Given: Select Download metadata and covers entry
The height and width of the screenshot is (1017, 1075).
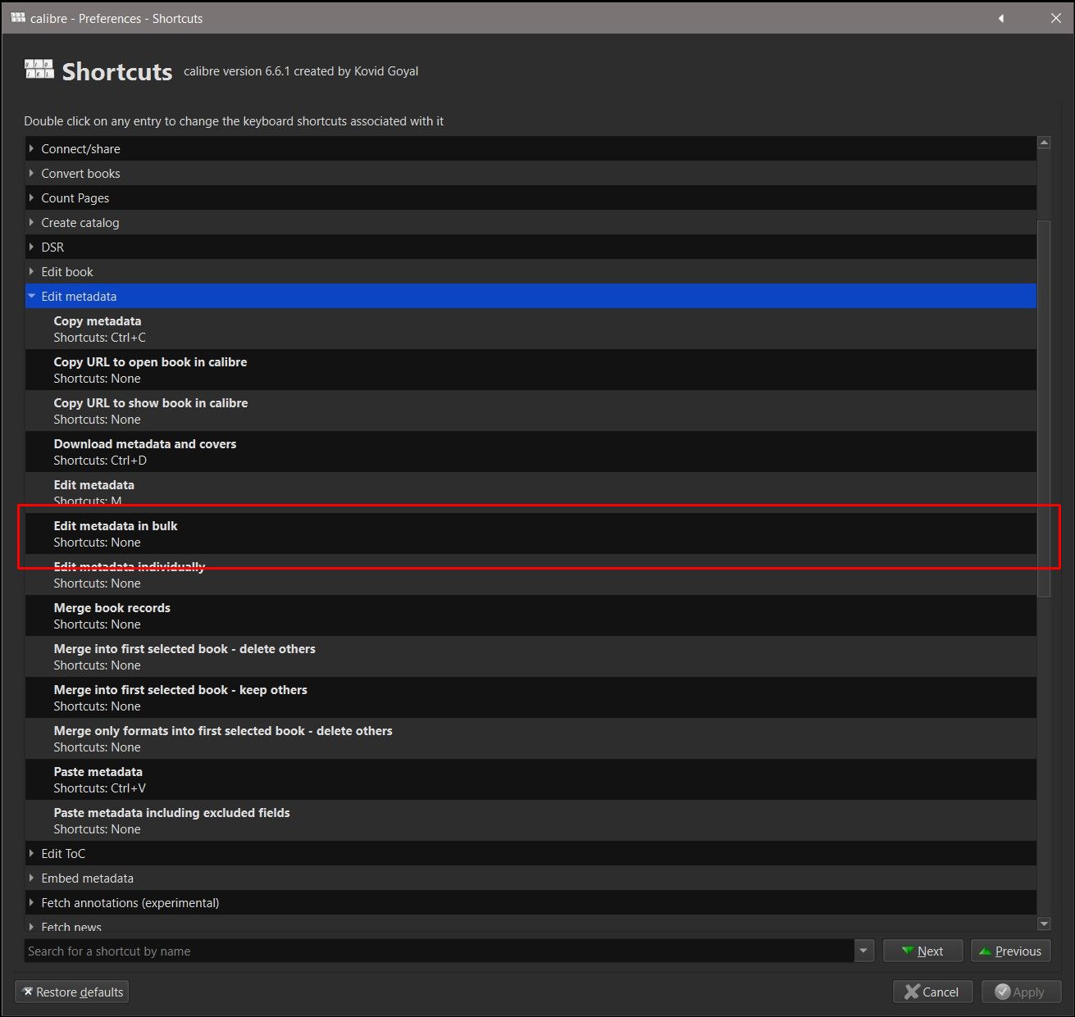Looking at the screenshot, I should click(531, 452).
